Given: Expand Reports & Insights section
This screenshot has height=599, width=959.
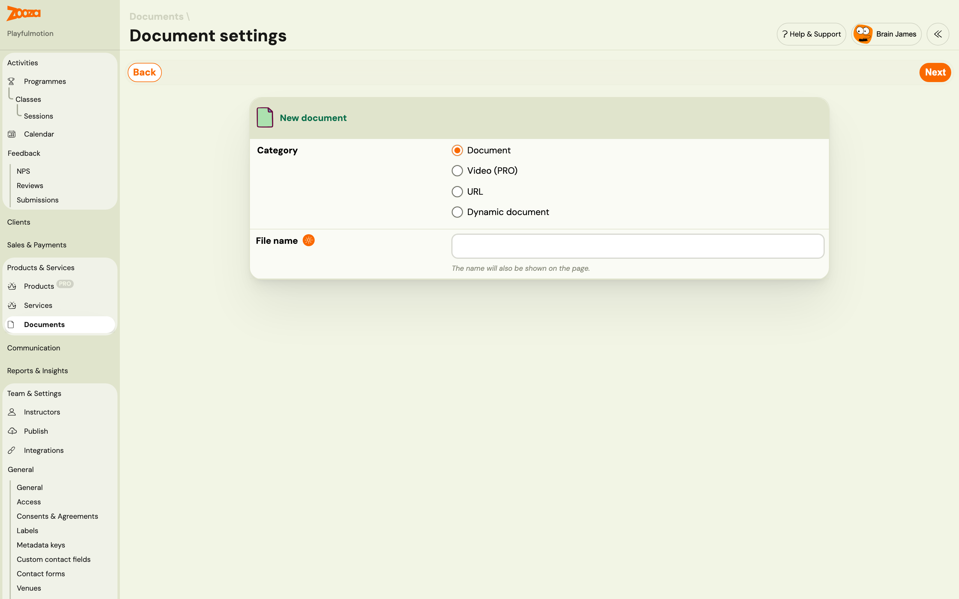Looking at the screenshot, I should [x=38, y=371].
